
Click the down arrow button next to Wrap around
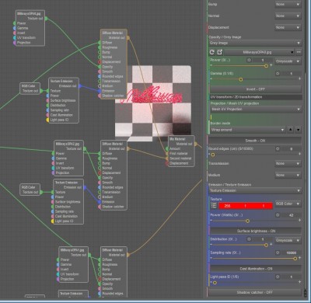point(299,130)
